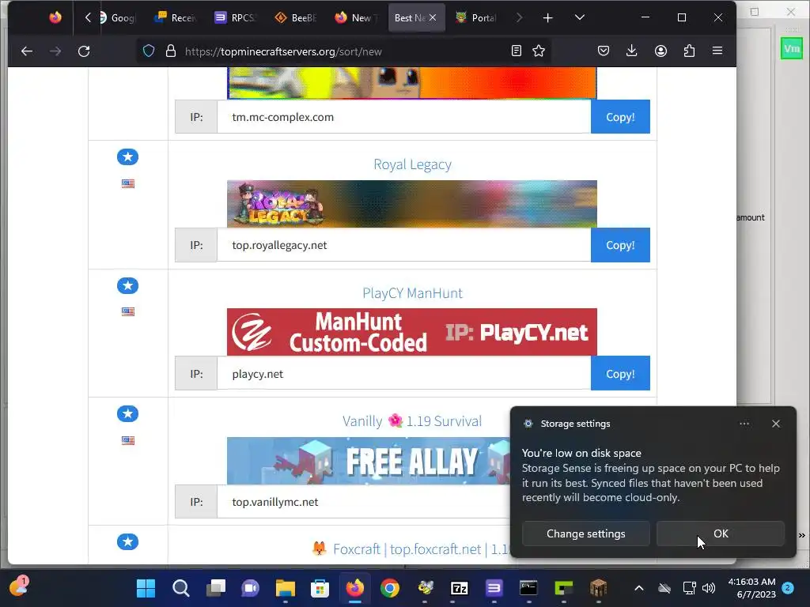Open Microsoft Store from the taskbar
This screenshot has width=810, height=607.
(x=320, y=588)
